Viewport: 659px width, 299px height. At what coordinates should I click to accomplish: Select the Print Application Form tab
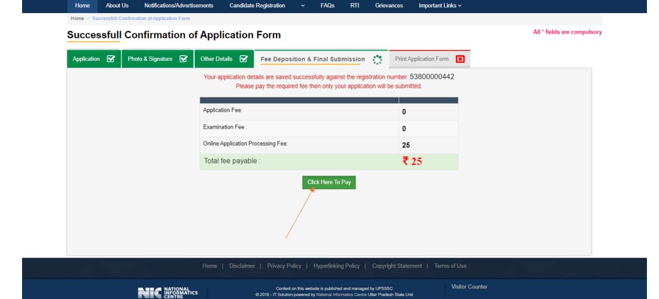pos(430,59)
